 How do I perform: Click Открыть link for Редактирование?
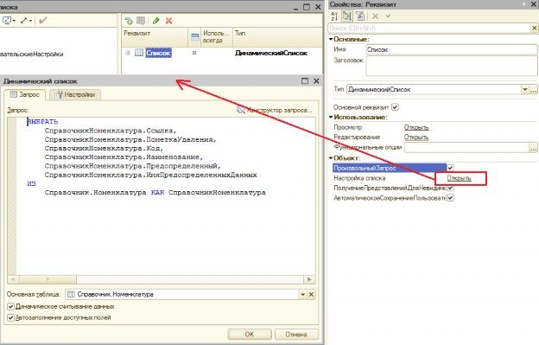tap(416, 137)
